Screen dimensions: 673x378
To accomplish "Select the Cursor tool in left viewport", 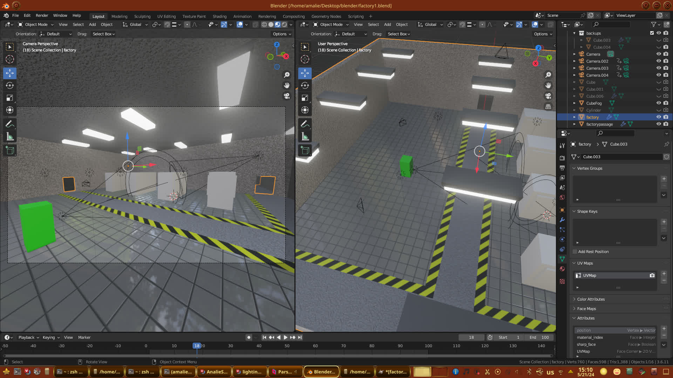I will (x=10, y=59).
